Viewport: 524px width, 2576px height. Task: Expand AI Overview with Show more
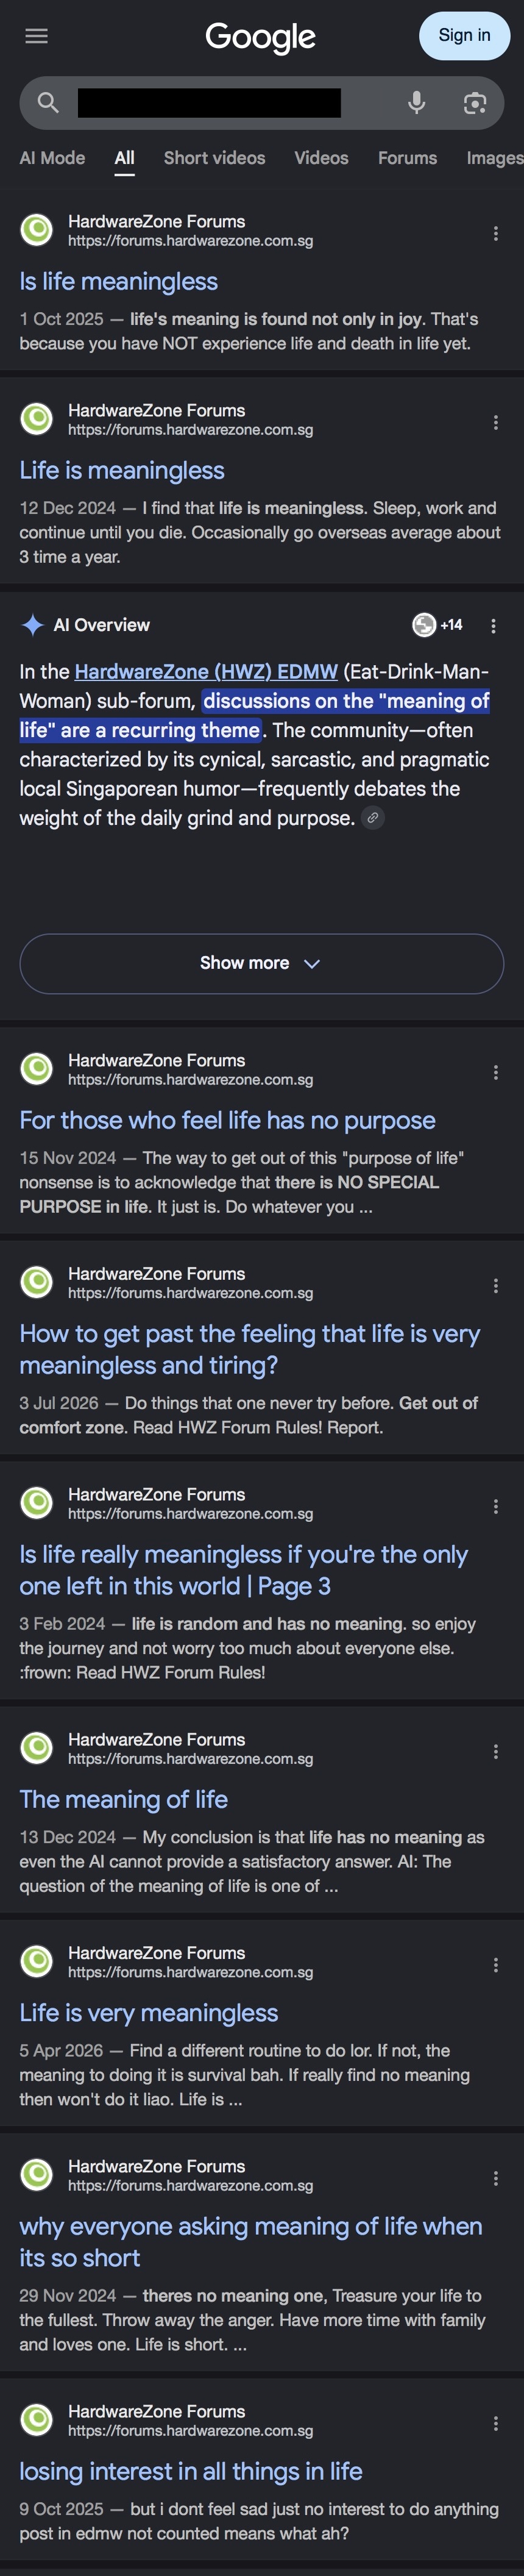(262, 962)
